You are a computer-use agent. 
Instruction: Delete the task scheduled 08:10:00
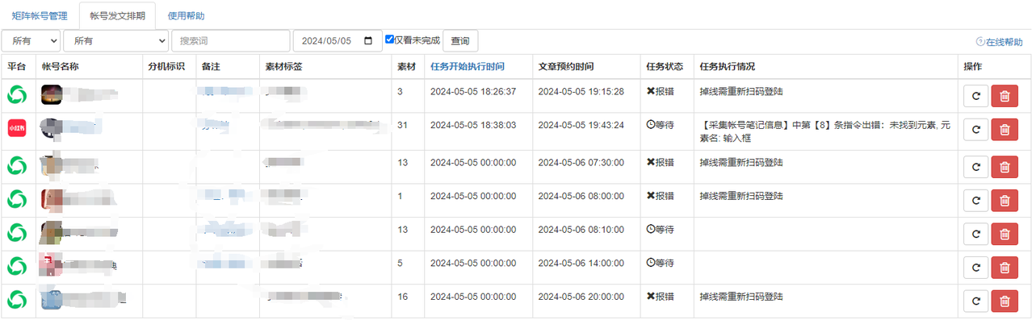(1005, 234)
